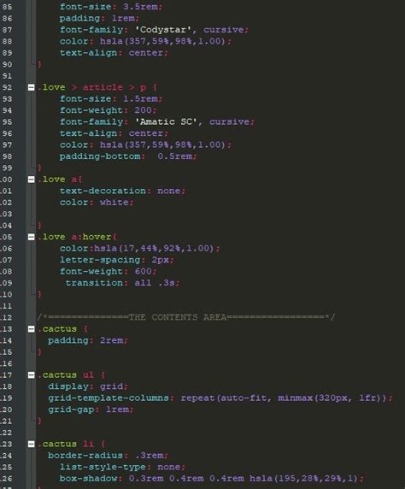Click 'text-align: center;' on line 96
Screen dimensions: 405x489
tap(114, 133)
